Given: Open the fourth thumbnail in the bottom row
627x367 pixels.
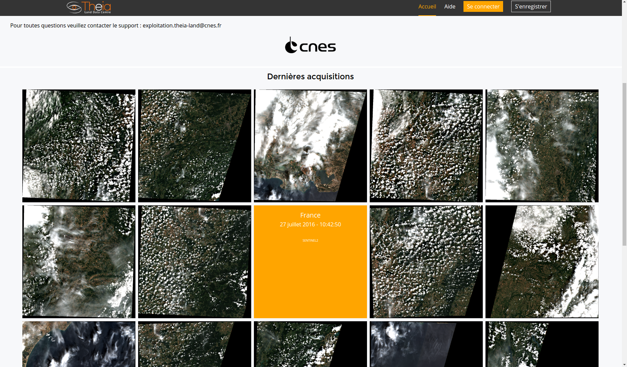Looking at the screenshot, I should coord(426,344).
